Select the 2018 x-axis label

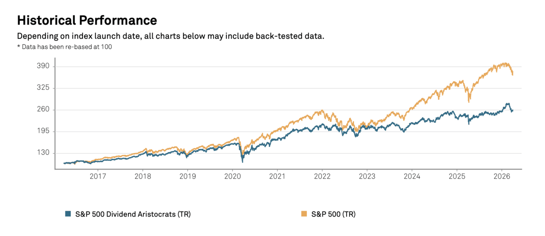142,176
